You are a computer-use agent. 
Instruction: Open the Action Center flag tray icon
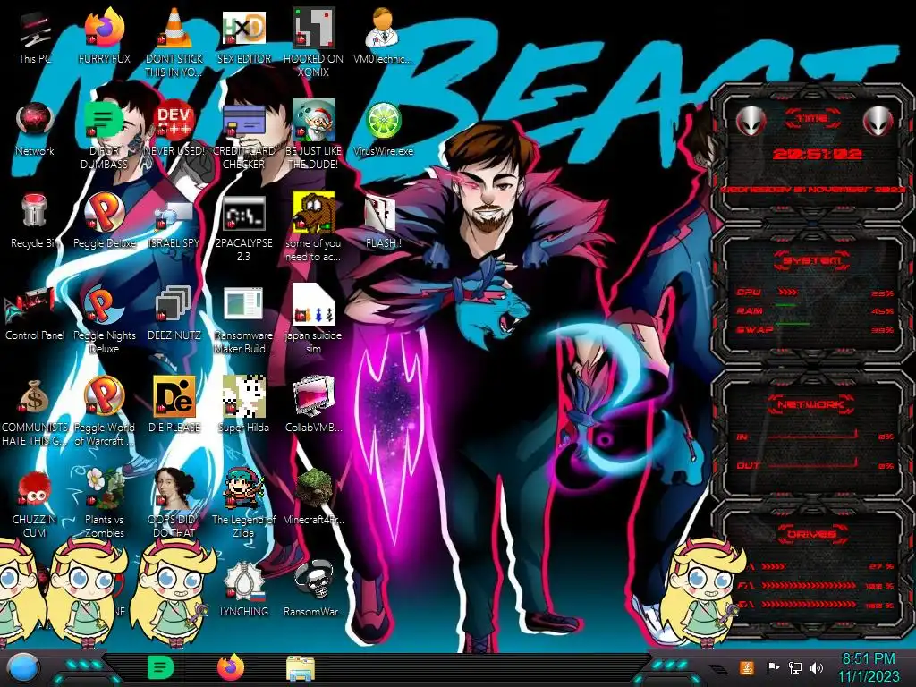[x=773, y=667]
